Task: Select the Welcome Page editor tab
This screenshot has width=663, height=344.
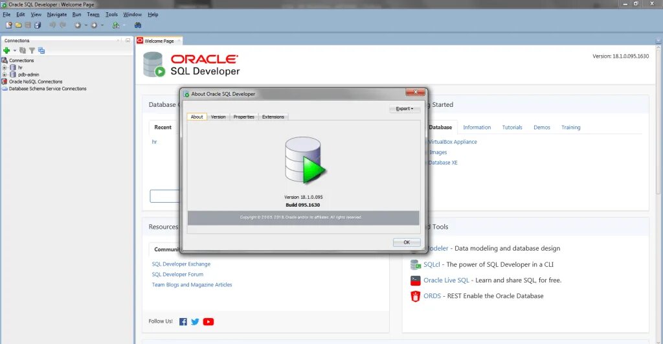Action: point(159,41)
